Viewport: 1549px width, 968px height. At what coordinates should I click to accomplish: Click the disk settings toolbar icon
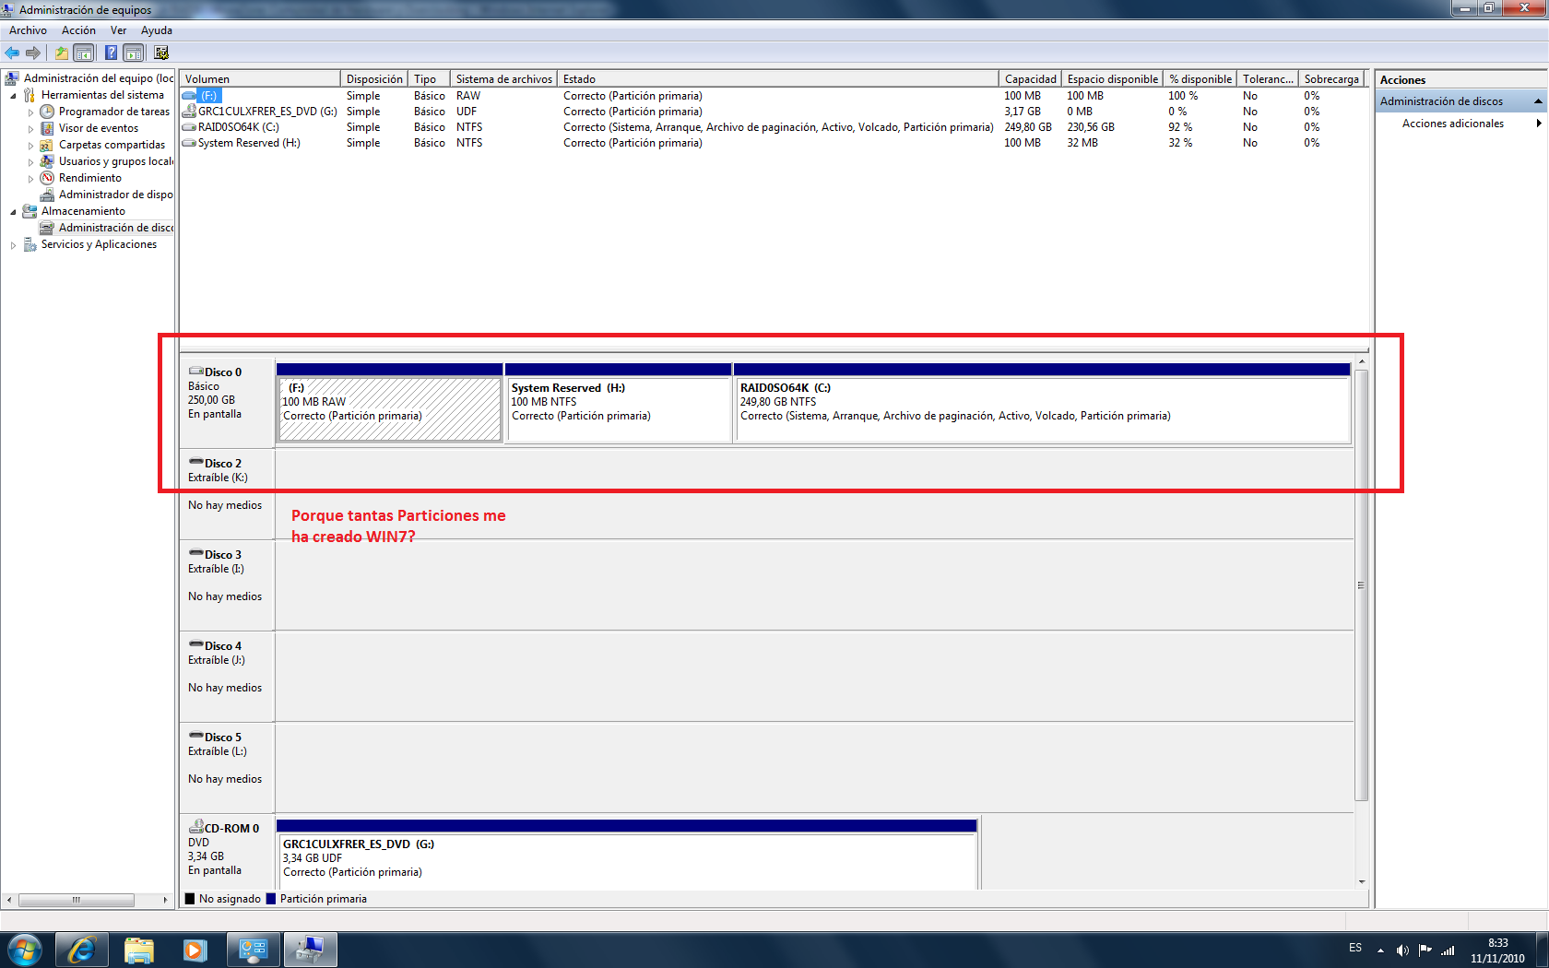point(161,53)
